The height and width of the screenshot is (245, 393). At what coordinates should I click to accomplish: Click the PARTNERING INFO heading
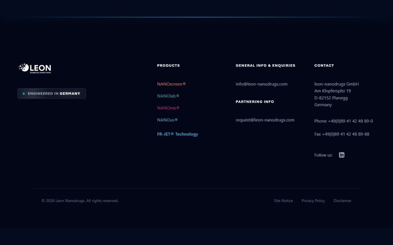tap(255, 102)
